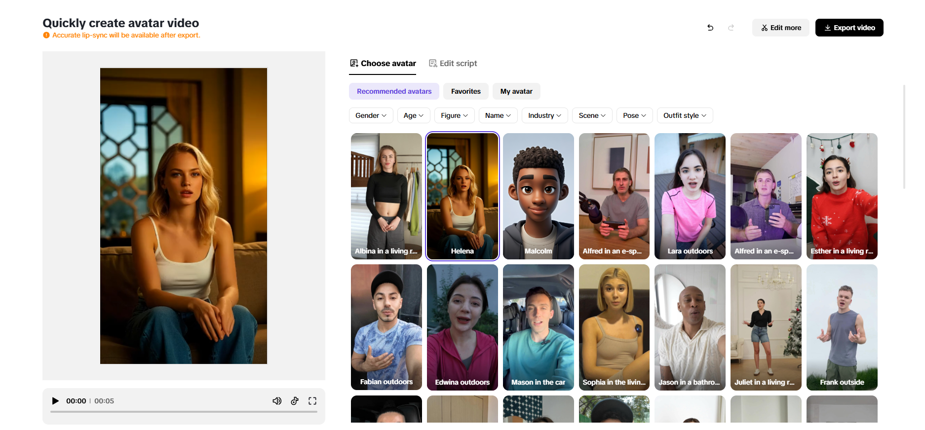Pick the Jason in a bathroom avatar
The image size is (925, 430).
tap(690, 327)
